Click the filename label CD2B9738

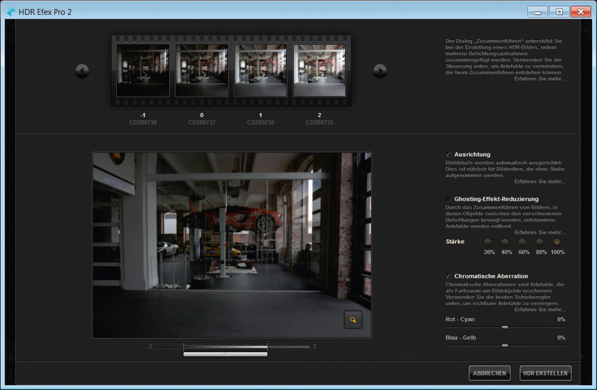pos(143,122)
